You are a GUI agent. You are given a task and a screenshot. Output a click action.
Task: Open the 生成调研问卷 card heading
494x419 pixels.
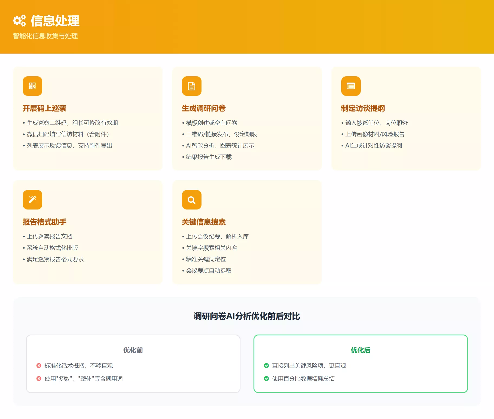coord(204,108)
